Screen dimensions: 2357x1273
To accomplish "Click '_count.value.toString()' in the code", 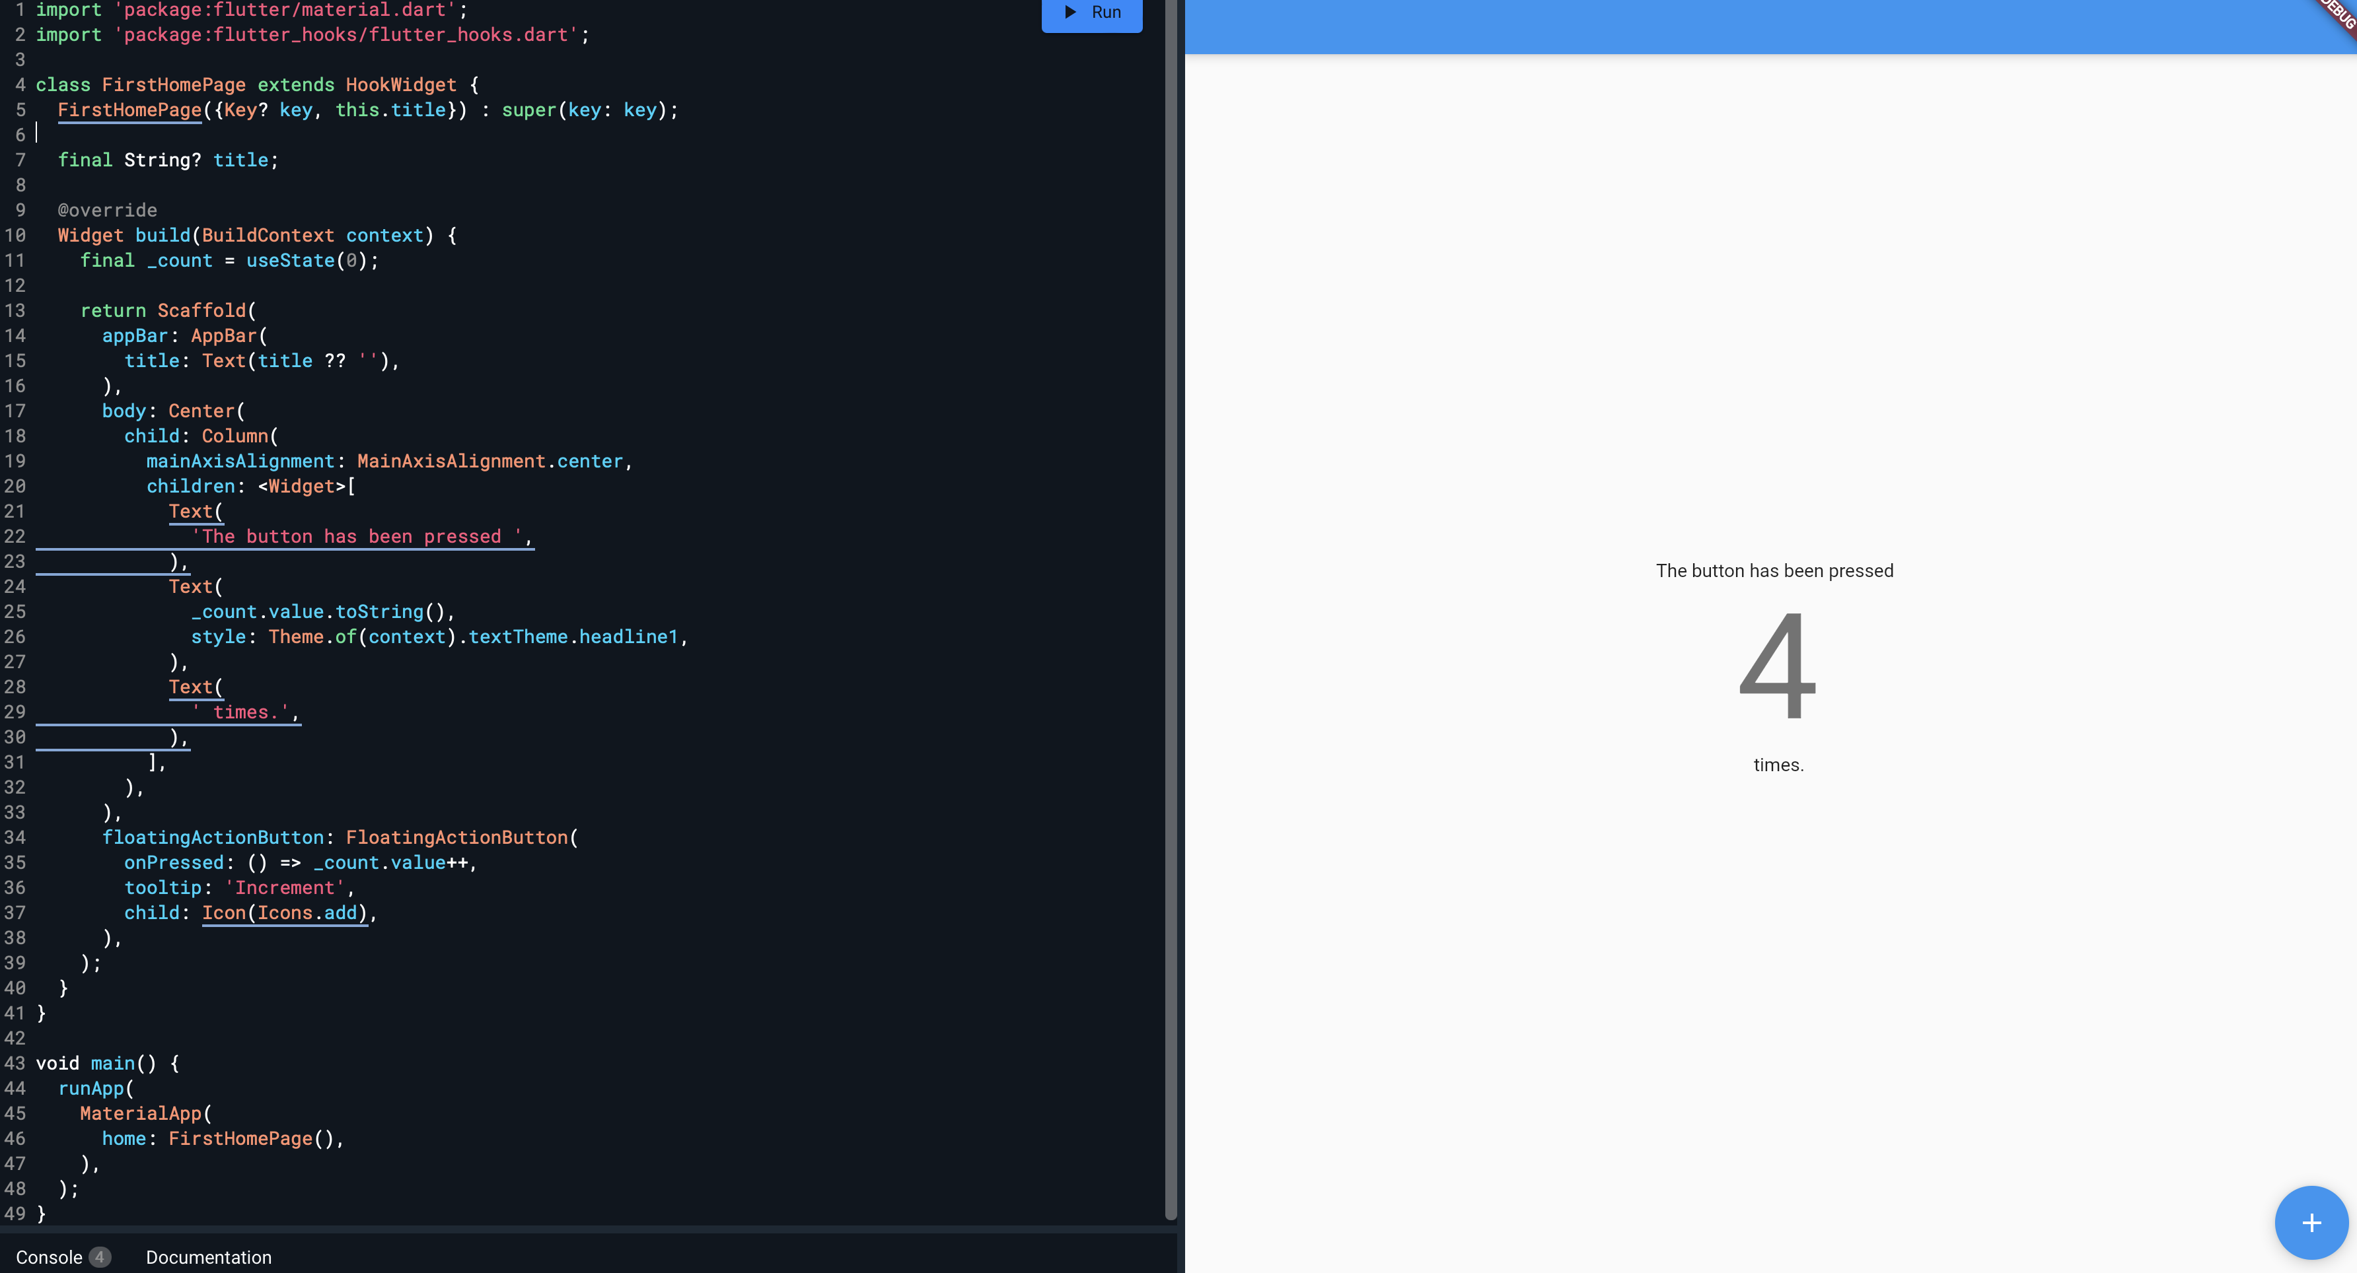I will [318, 612].
